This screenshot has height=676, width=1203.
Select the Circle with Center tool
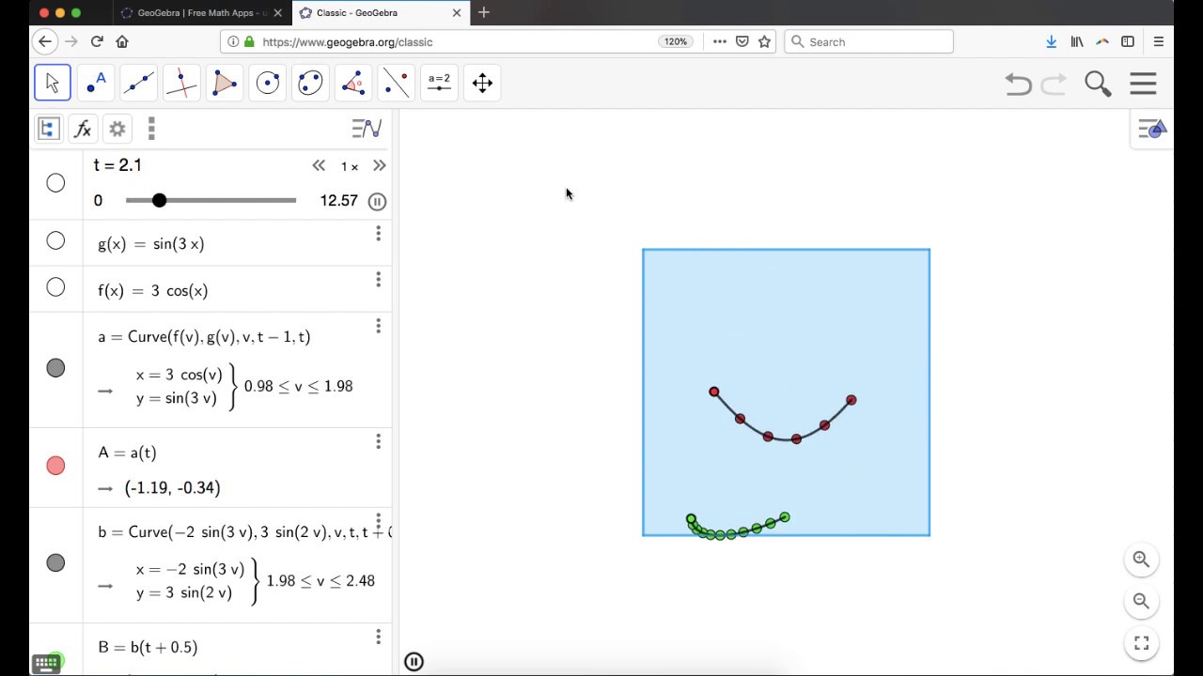coord(268,83)
